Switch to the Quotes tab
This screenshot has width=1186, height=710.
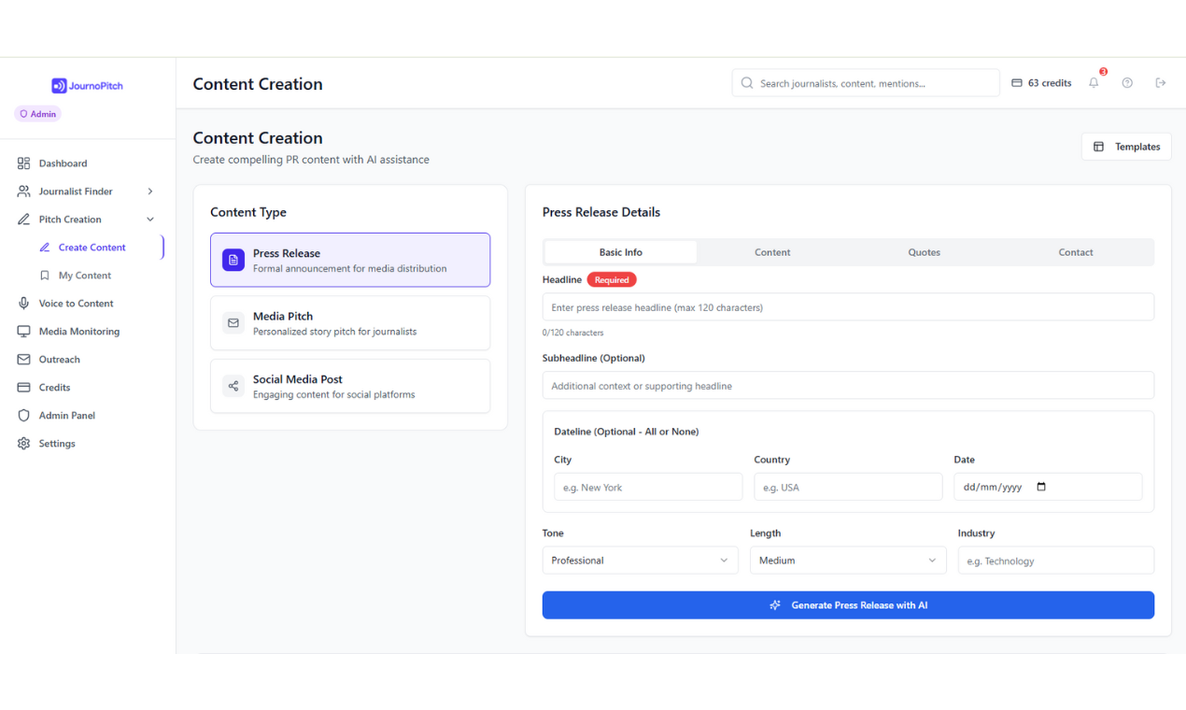(924, 252)
